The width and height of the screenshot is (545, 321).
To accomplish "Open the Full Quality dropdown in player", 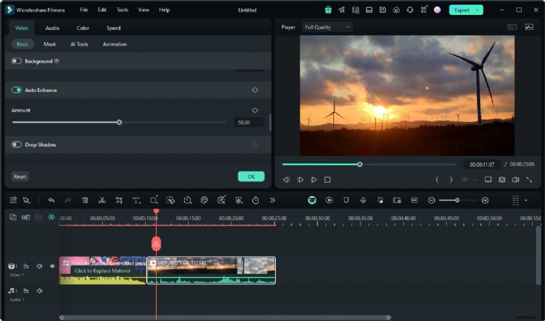I will coord(328,27).
